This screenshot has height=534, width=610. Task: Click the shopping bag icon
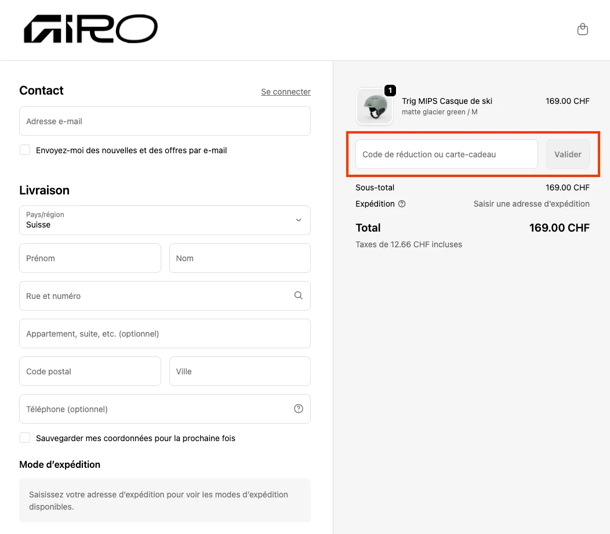[582, 28]
